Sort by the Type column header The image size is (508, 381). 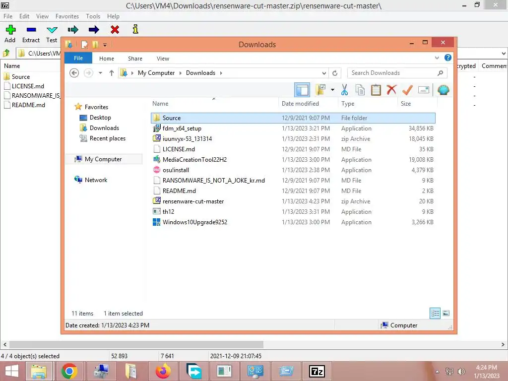click(x=368, y=104)
